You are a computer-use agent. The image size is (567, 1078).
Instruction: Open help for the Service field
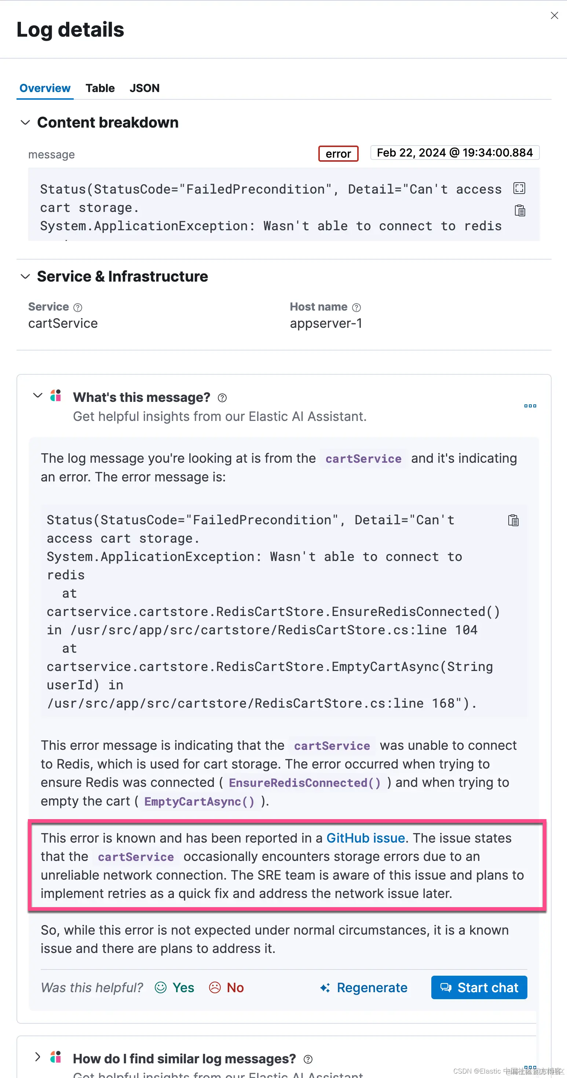(78, 308)
